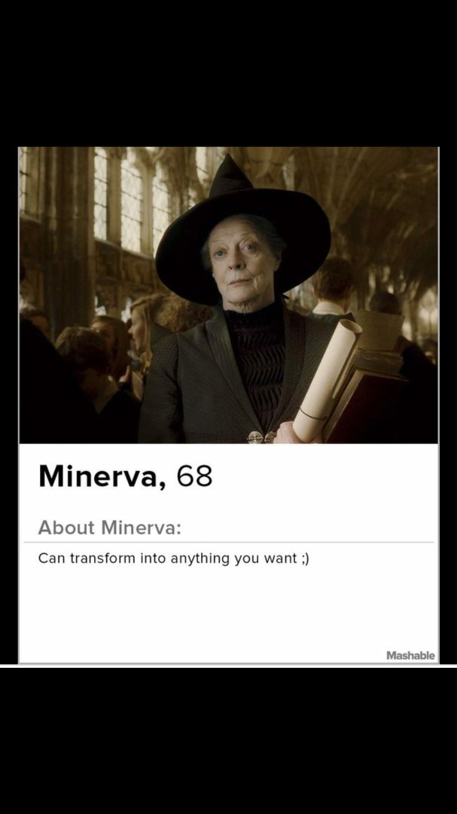
Task: Click the About Minerva heading
Action: pyautogui.click(x=110, y=528)
